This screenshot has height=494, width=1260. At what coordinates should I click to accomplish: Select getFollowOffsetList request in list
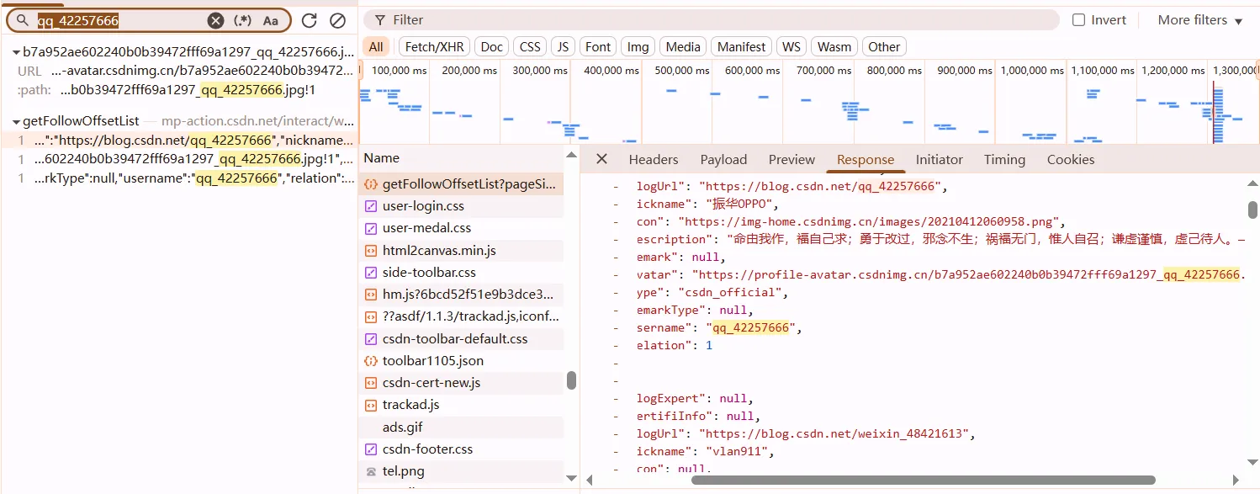[x=461, y=183]
